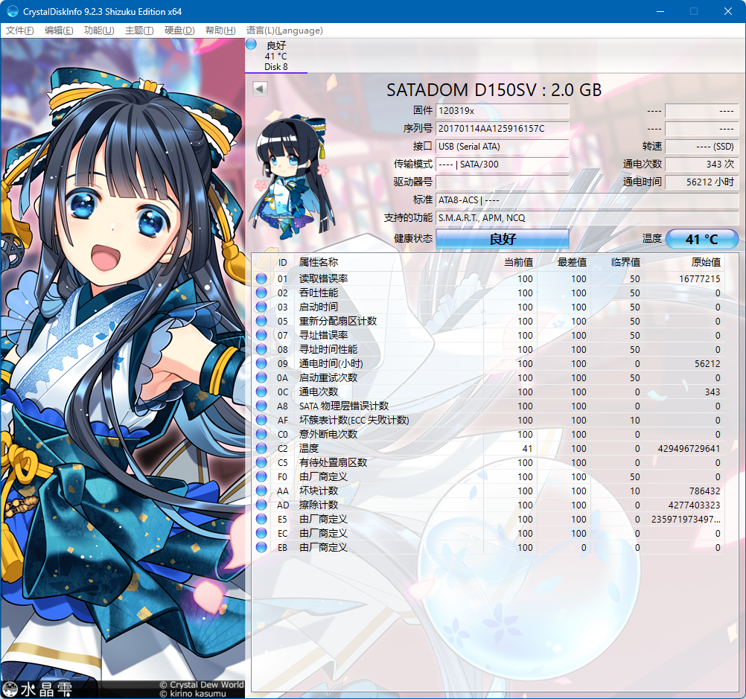Click the status orb of row E5 由厂商定义
746x699 pixels.
click(261, 519)
